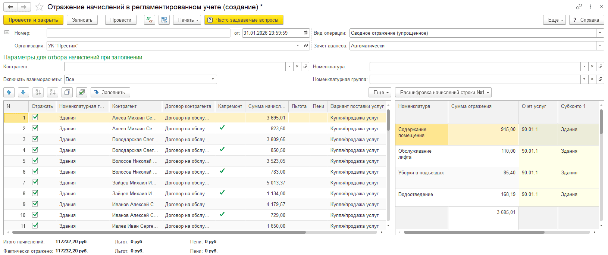
Task: Click the Заполнить button
Action: (x=110, y=92)
